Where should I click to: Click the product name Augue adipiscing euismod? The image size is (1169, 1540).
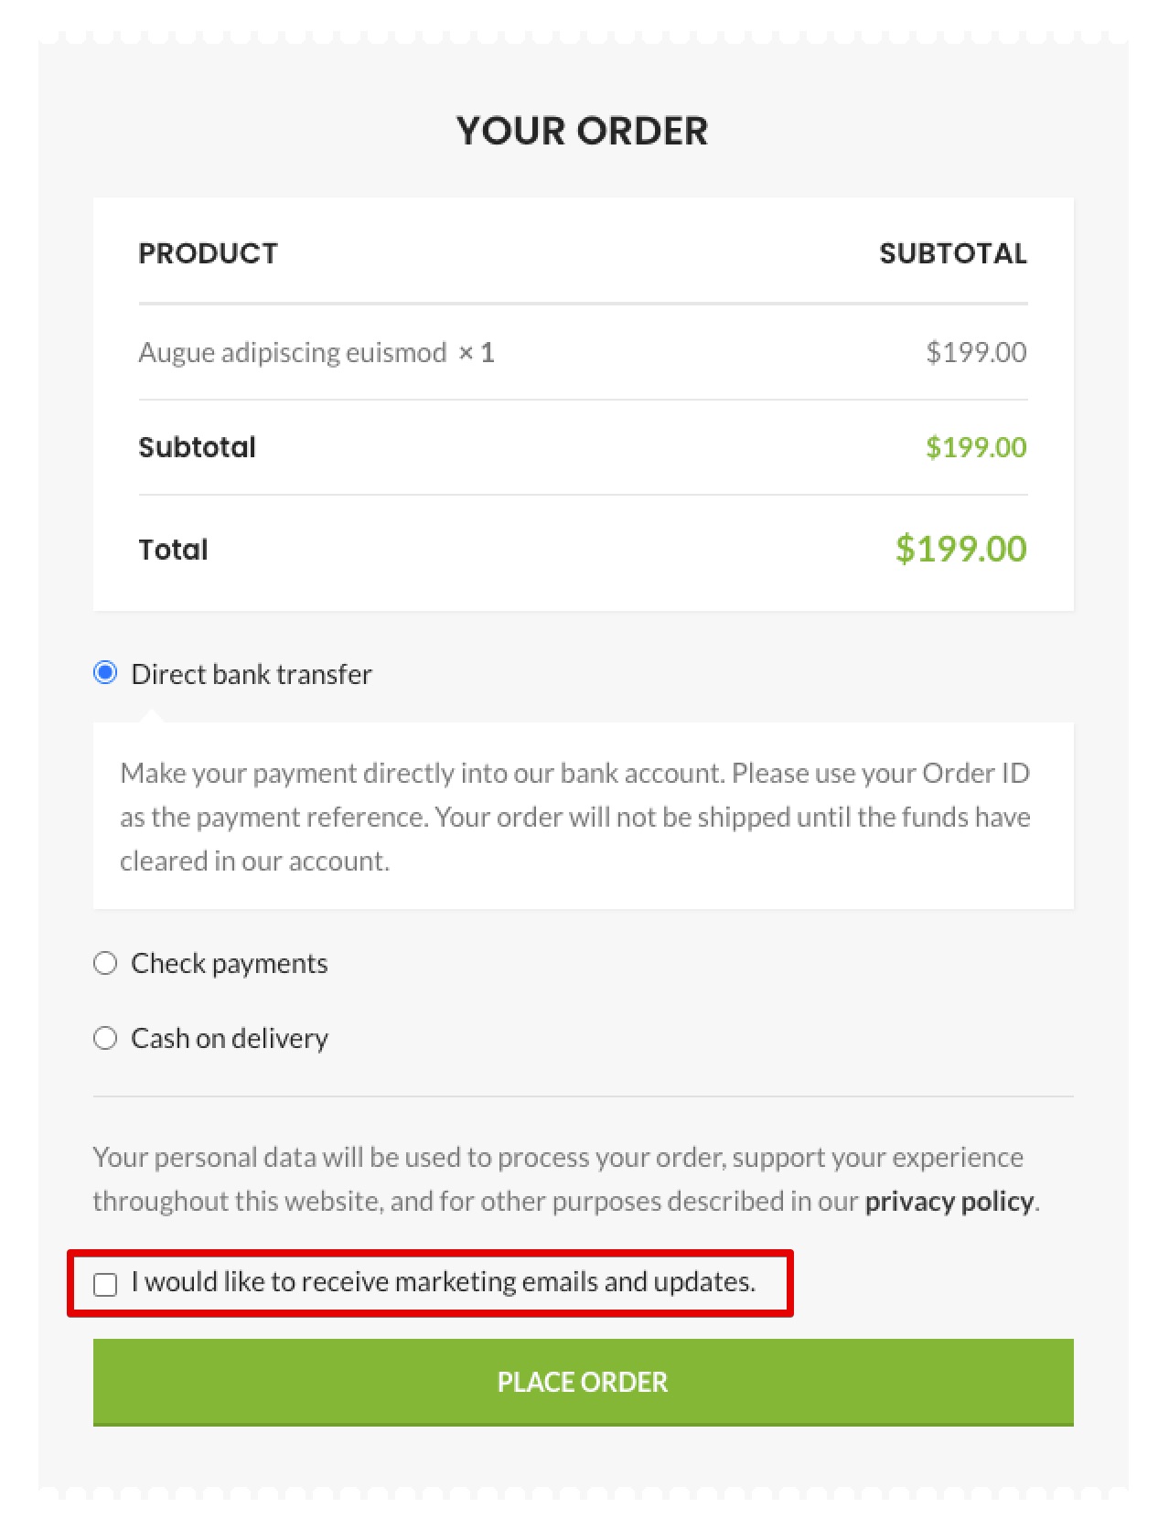[293, 352]
